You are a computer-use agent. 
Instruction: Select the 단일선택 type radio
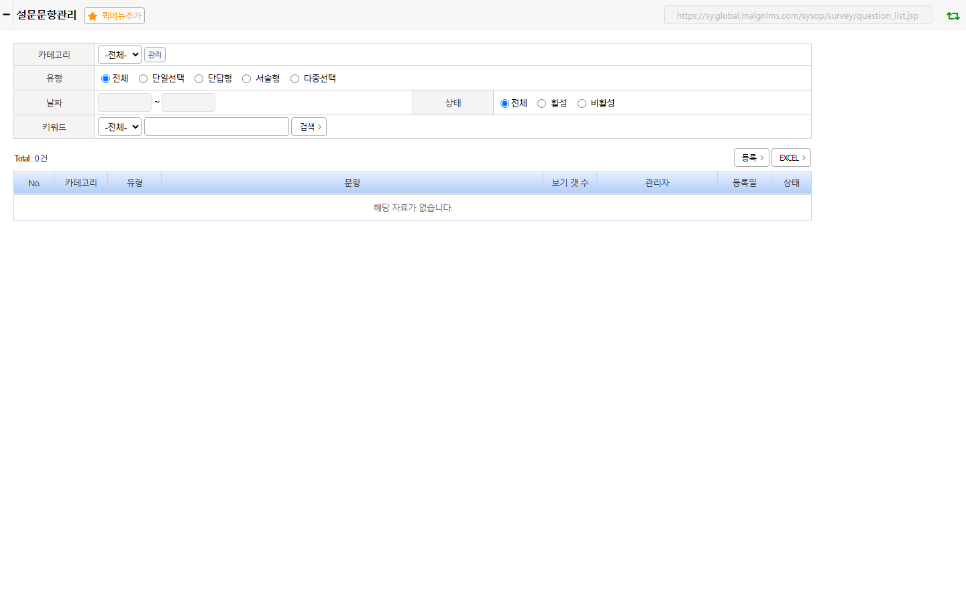(x=143, y=78)
